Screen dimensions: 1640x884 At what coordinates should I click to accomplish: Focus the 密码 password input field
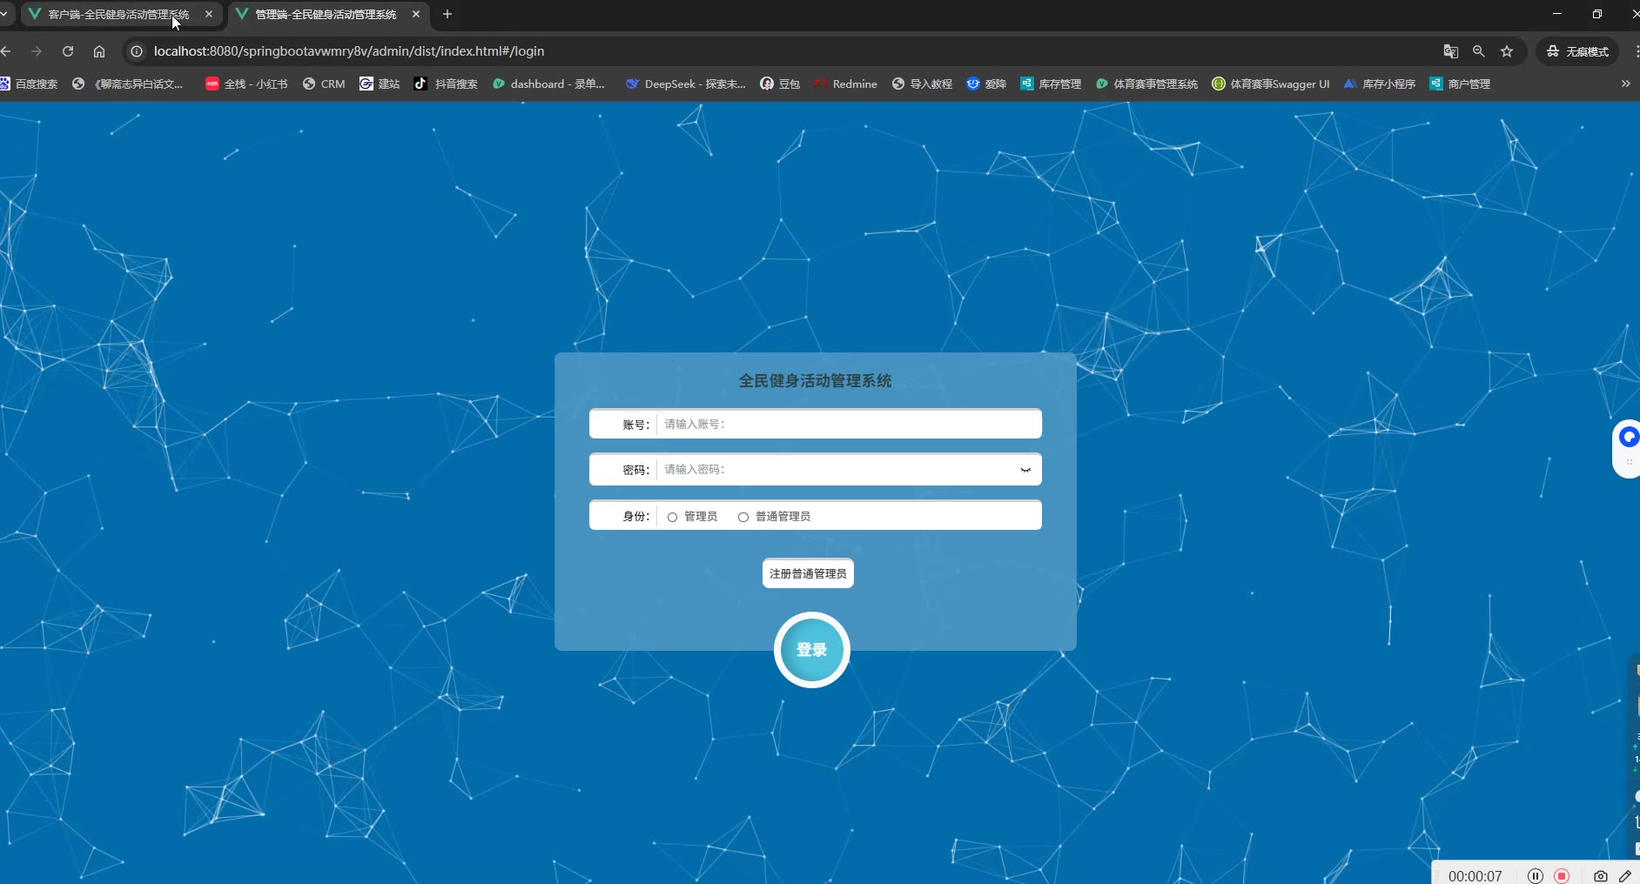tap(836, 470)
